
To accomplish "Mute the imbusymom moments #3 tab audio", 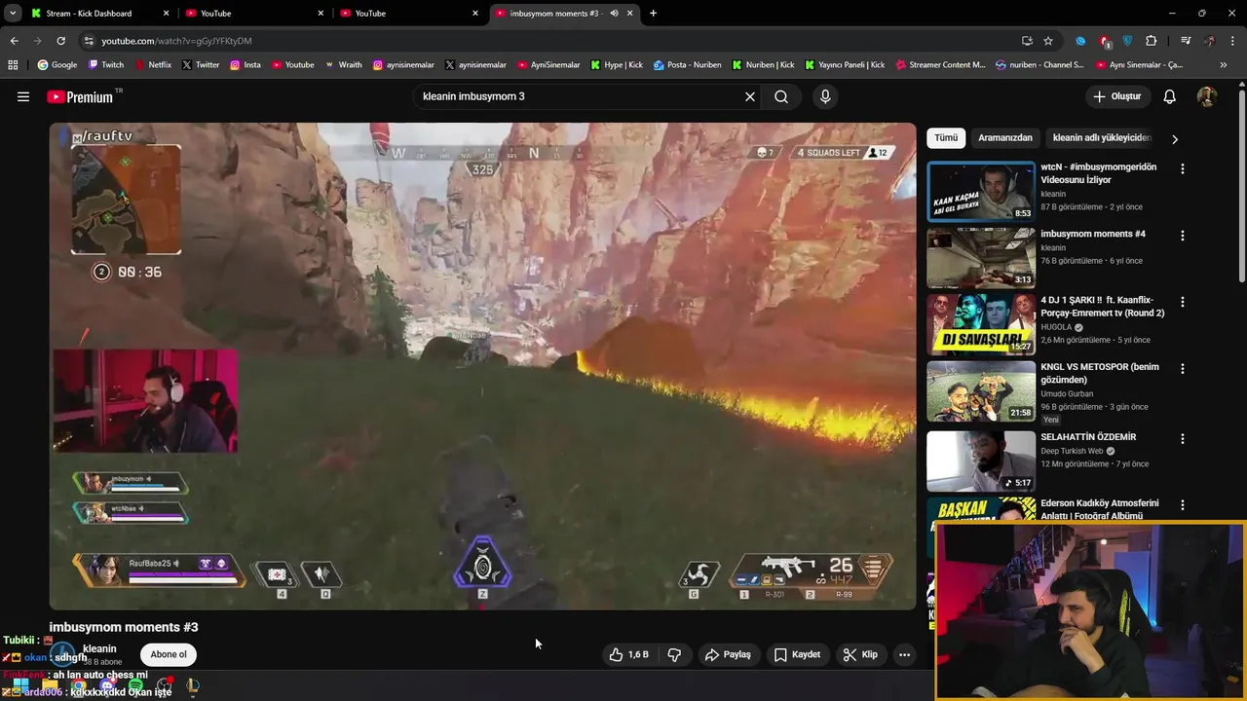I will [614, 13].
